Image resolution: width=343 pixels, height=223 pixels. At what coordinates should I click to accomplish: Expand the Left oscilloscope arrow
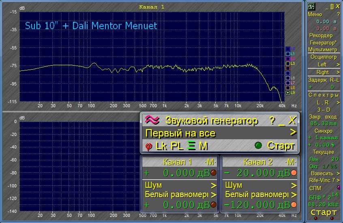[x=338, y=65]
